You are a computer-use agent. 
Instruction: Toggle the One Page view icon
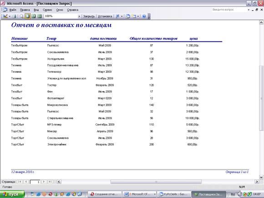point(27,16)
